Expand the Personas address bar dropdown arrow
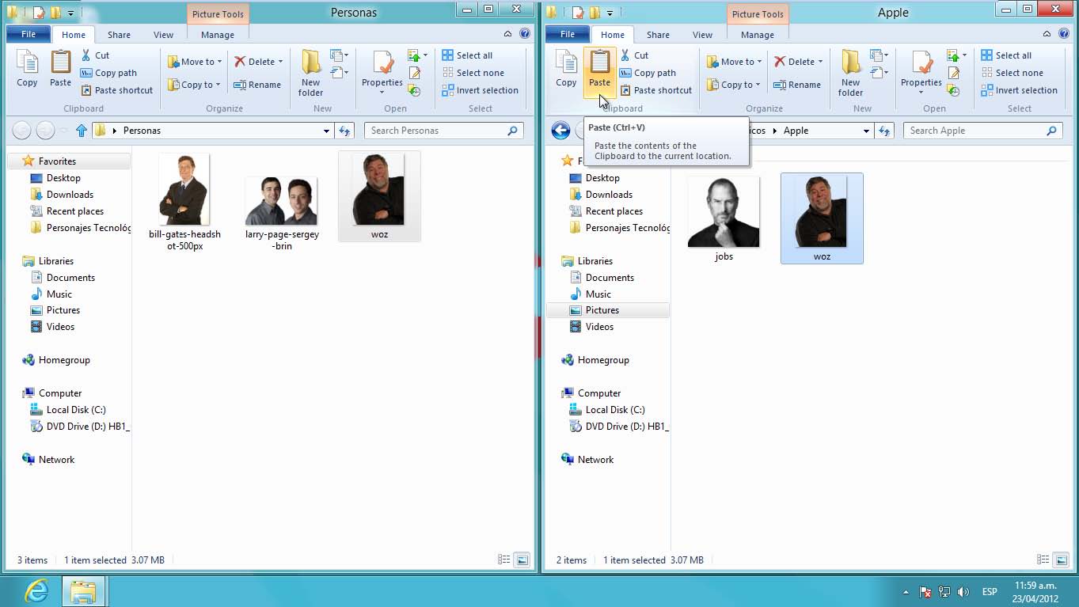The image size is (1079, 607). 326,131
